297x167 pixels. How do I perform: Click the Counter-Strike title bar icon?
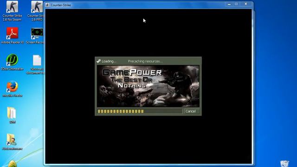coord(47,5)
